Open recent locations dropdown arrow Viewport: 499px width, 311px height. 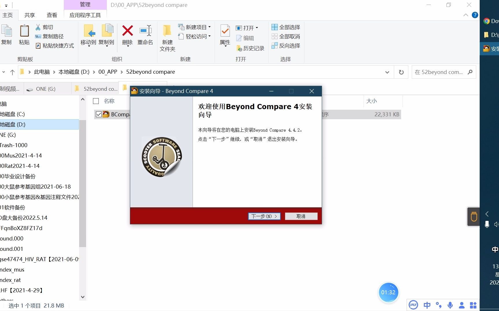(3, 72)
